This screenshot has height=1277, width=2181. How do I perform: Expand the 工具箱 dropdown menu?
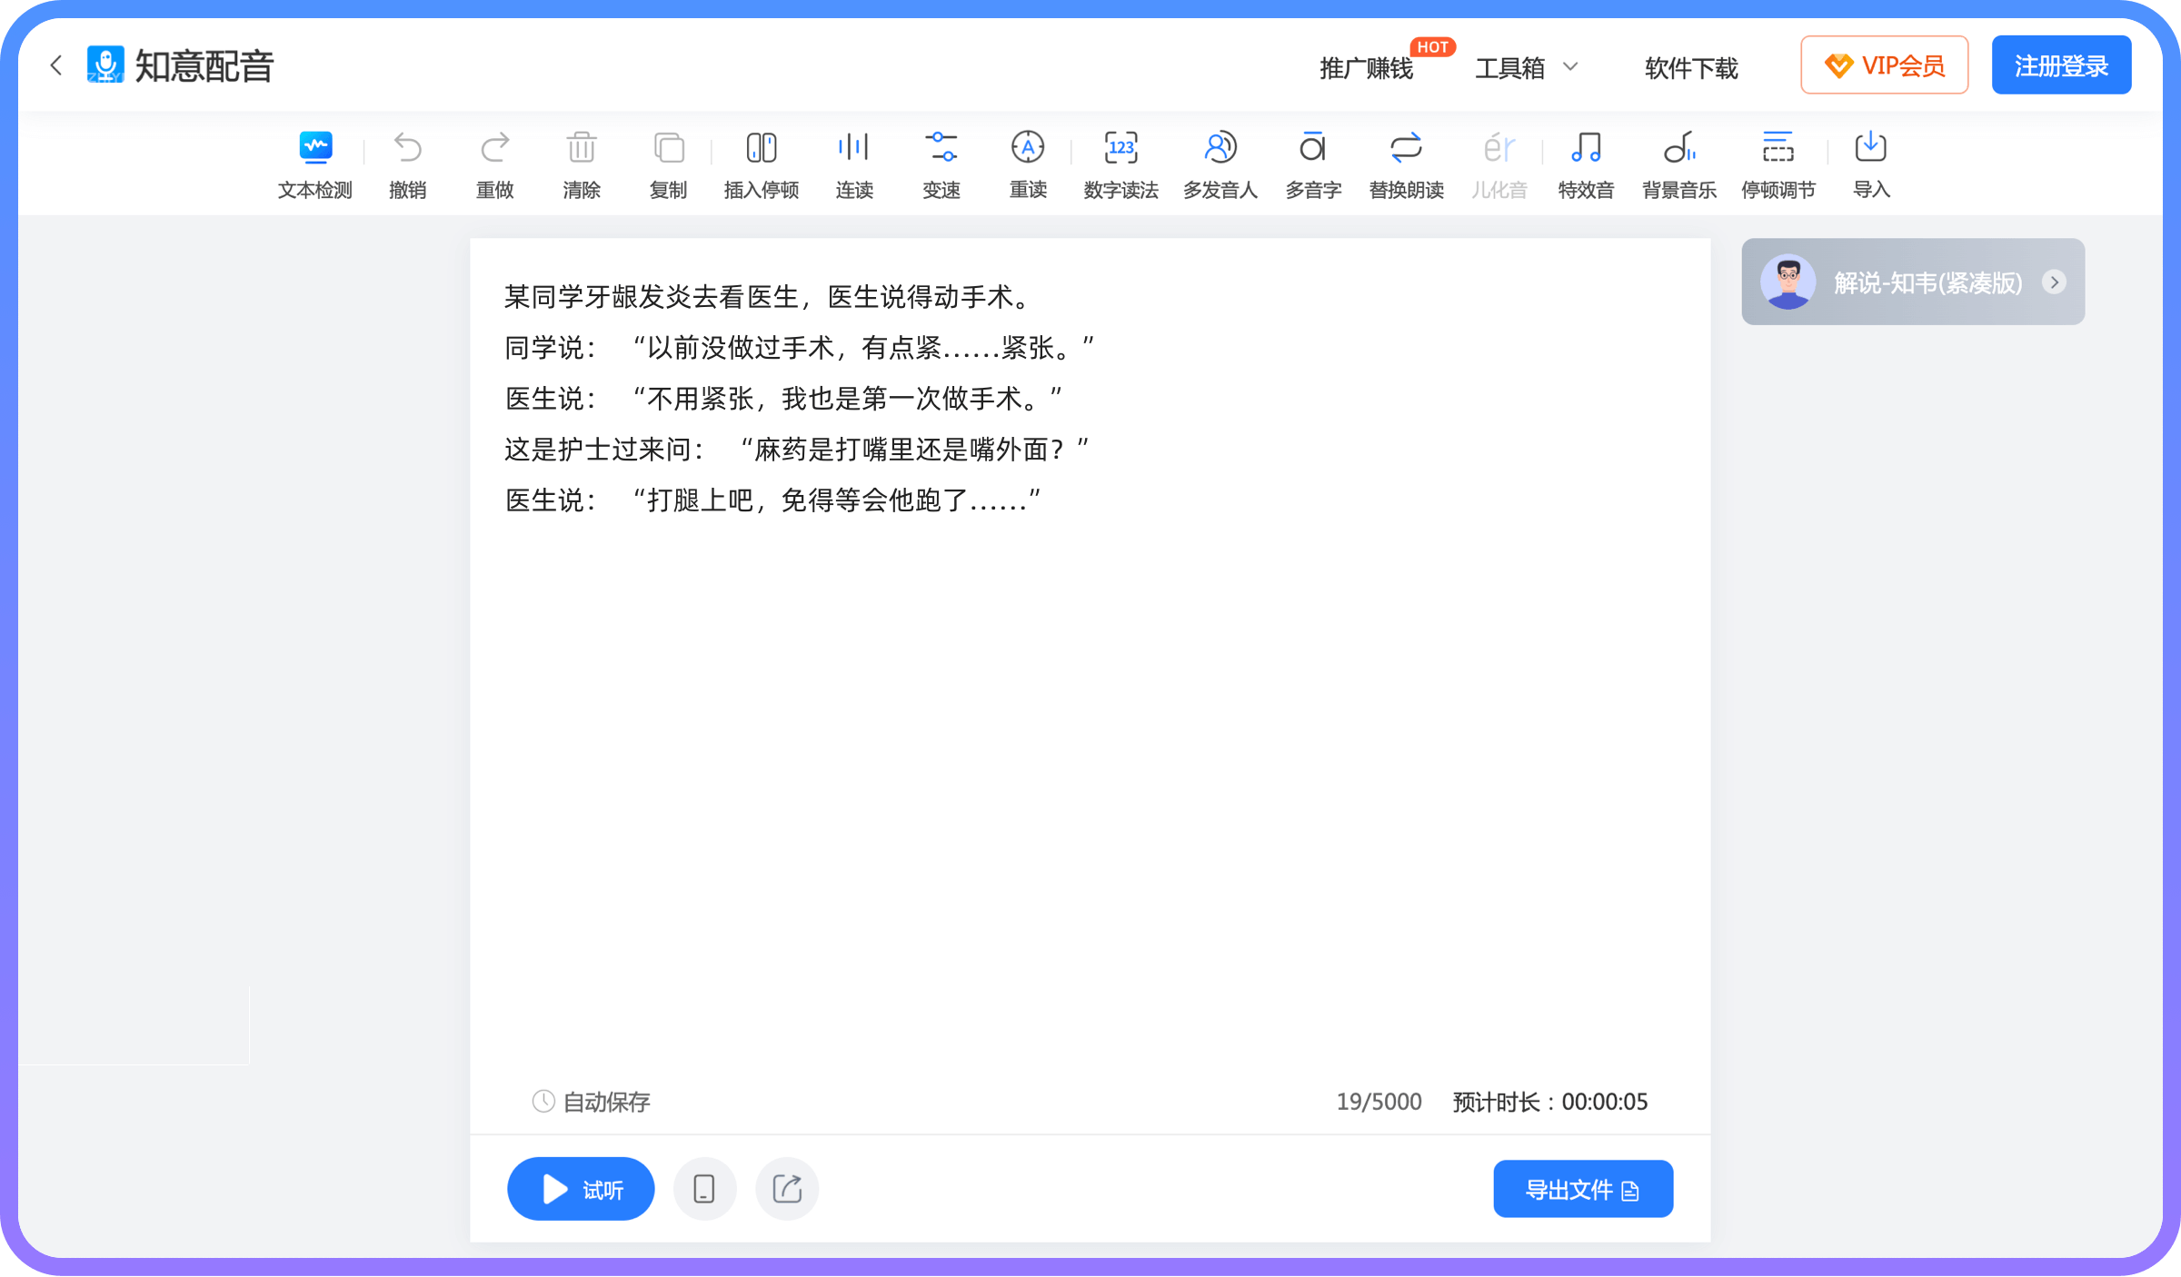point(1529,67)
